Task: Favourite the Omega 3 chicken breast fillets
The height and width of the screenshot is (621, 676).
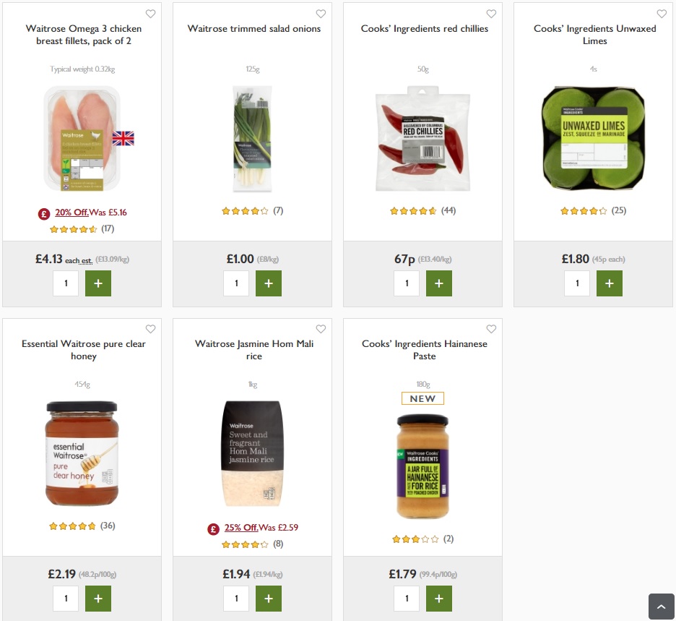Action: click(x=150, y=14)
